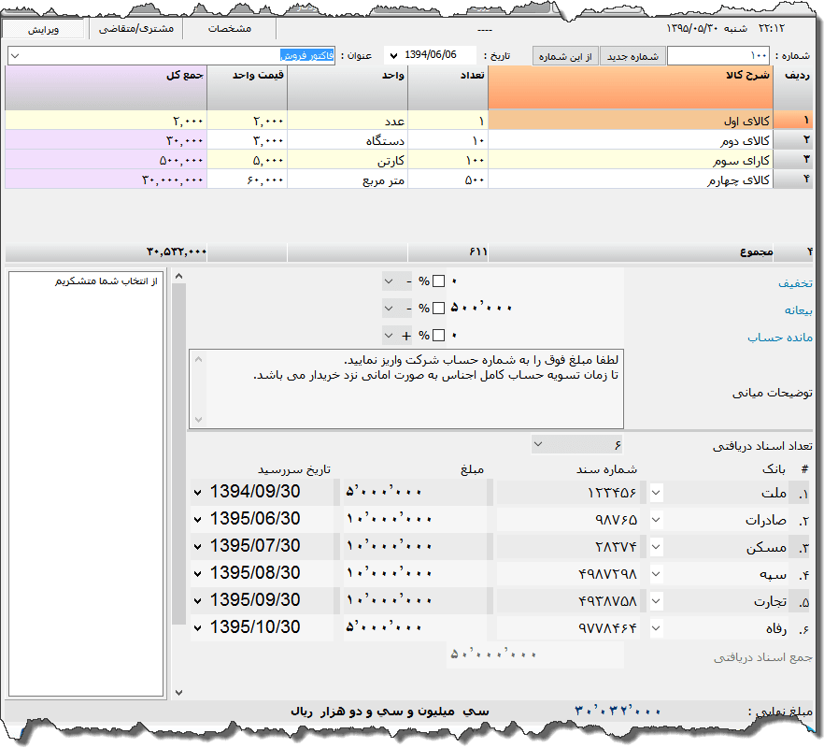Open the تعداد اسناد دریافتی count dropdown

click(x=540, y=444)
